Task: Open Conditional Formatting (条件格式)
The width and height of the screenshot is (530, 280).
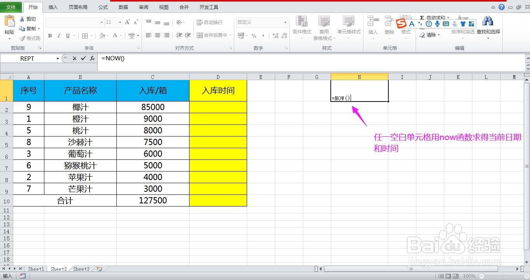Action: 302,28
